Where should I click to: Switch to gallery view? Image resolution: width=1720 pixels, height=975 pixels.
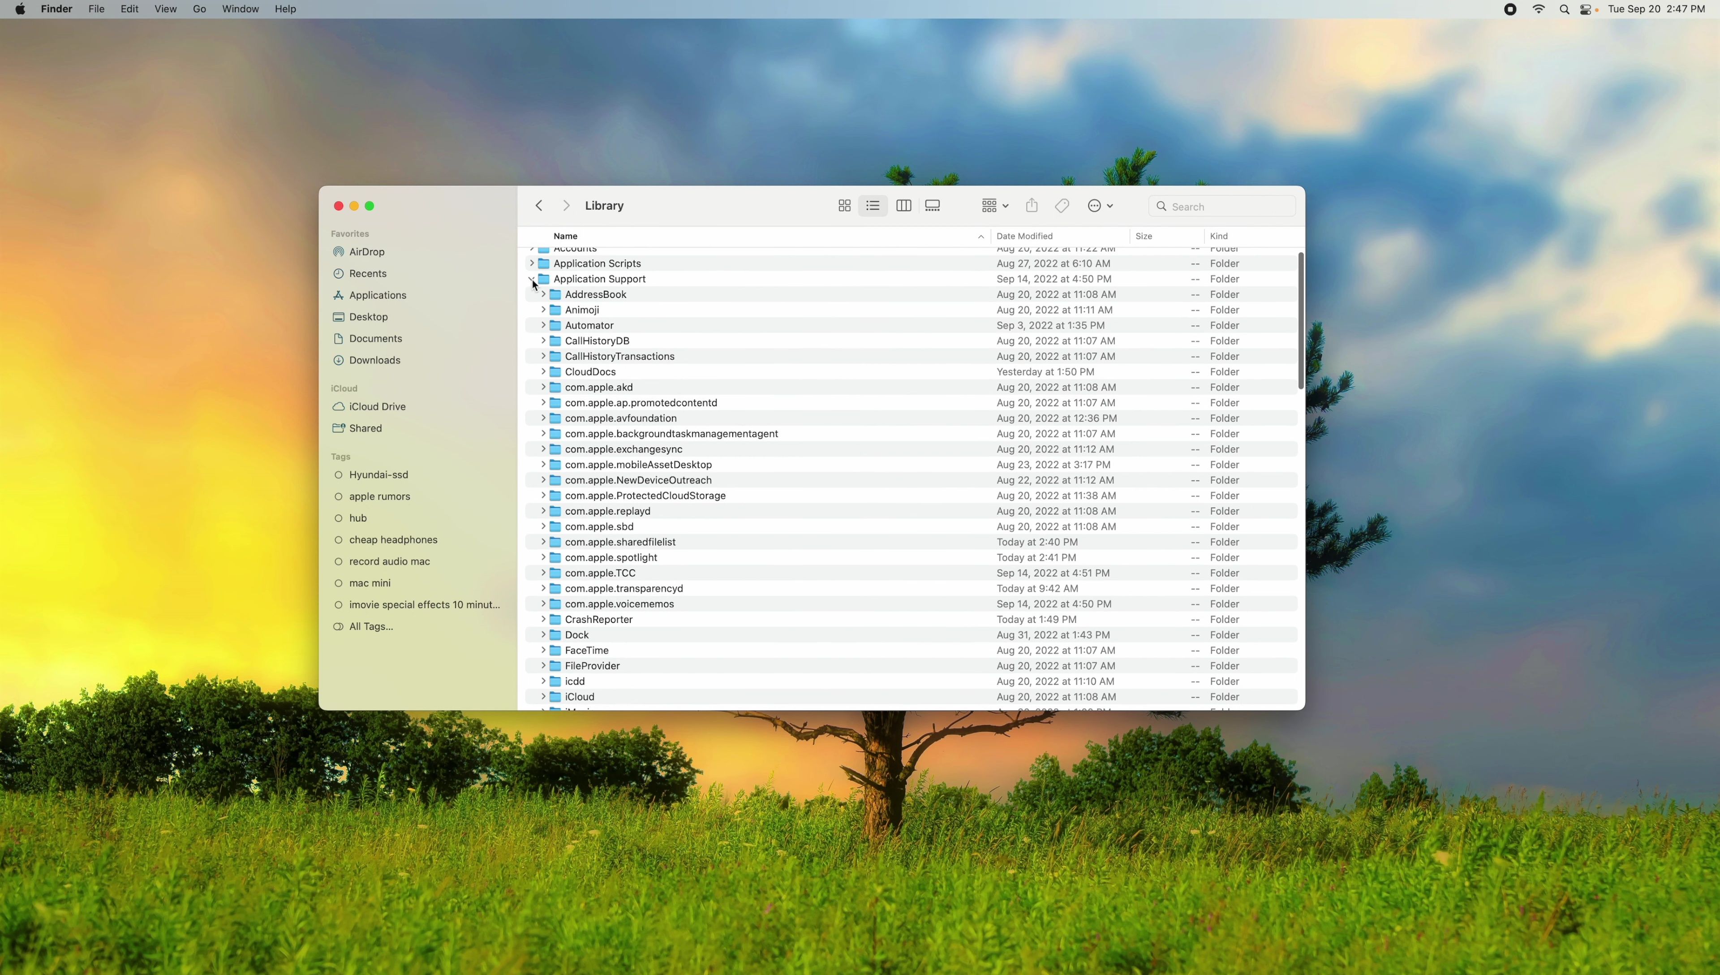(x=932, y=206)
